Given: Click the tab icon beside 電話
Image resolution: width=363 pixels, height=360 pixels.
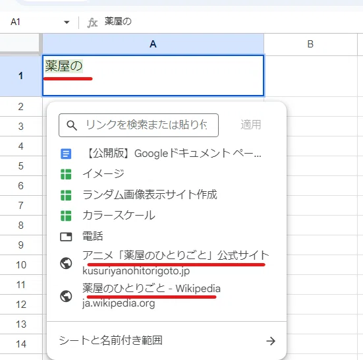Looking at the screenshot, I should 66,237.
